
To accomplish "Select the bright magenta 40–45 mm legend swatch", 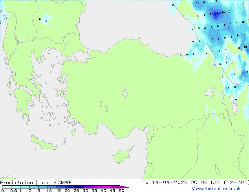I will pyautogui.click(x=106, y=187).
